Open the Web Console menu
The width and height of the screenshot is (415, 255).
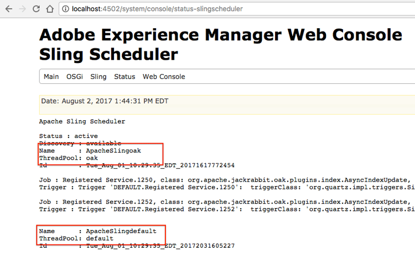[x=164, y=77]
